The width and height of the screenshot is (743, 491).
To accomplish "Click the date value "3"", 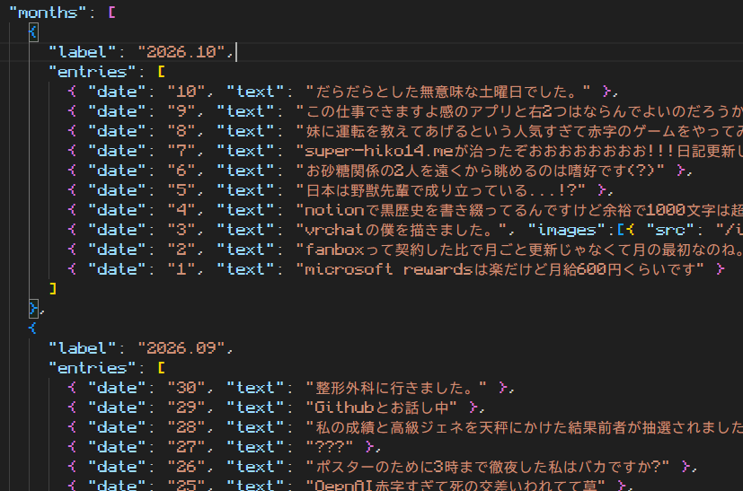I will 181,230.
